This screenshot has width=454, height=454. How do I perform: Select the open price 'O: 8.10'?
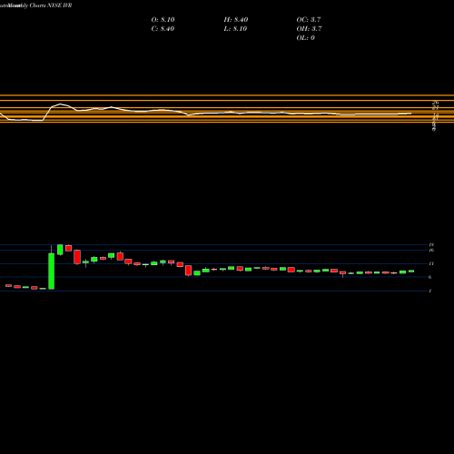pyautogui.click(x=163, y=20)
